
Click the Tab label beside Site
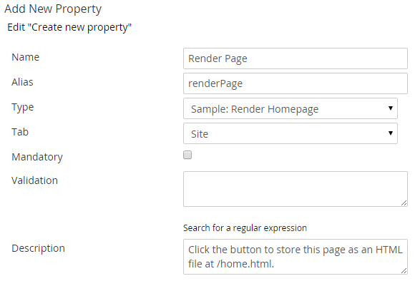tap(20, 132)
